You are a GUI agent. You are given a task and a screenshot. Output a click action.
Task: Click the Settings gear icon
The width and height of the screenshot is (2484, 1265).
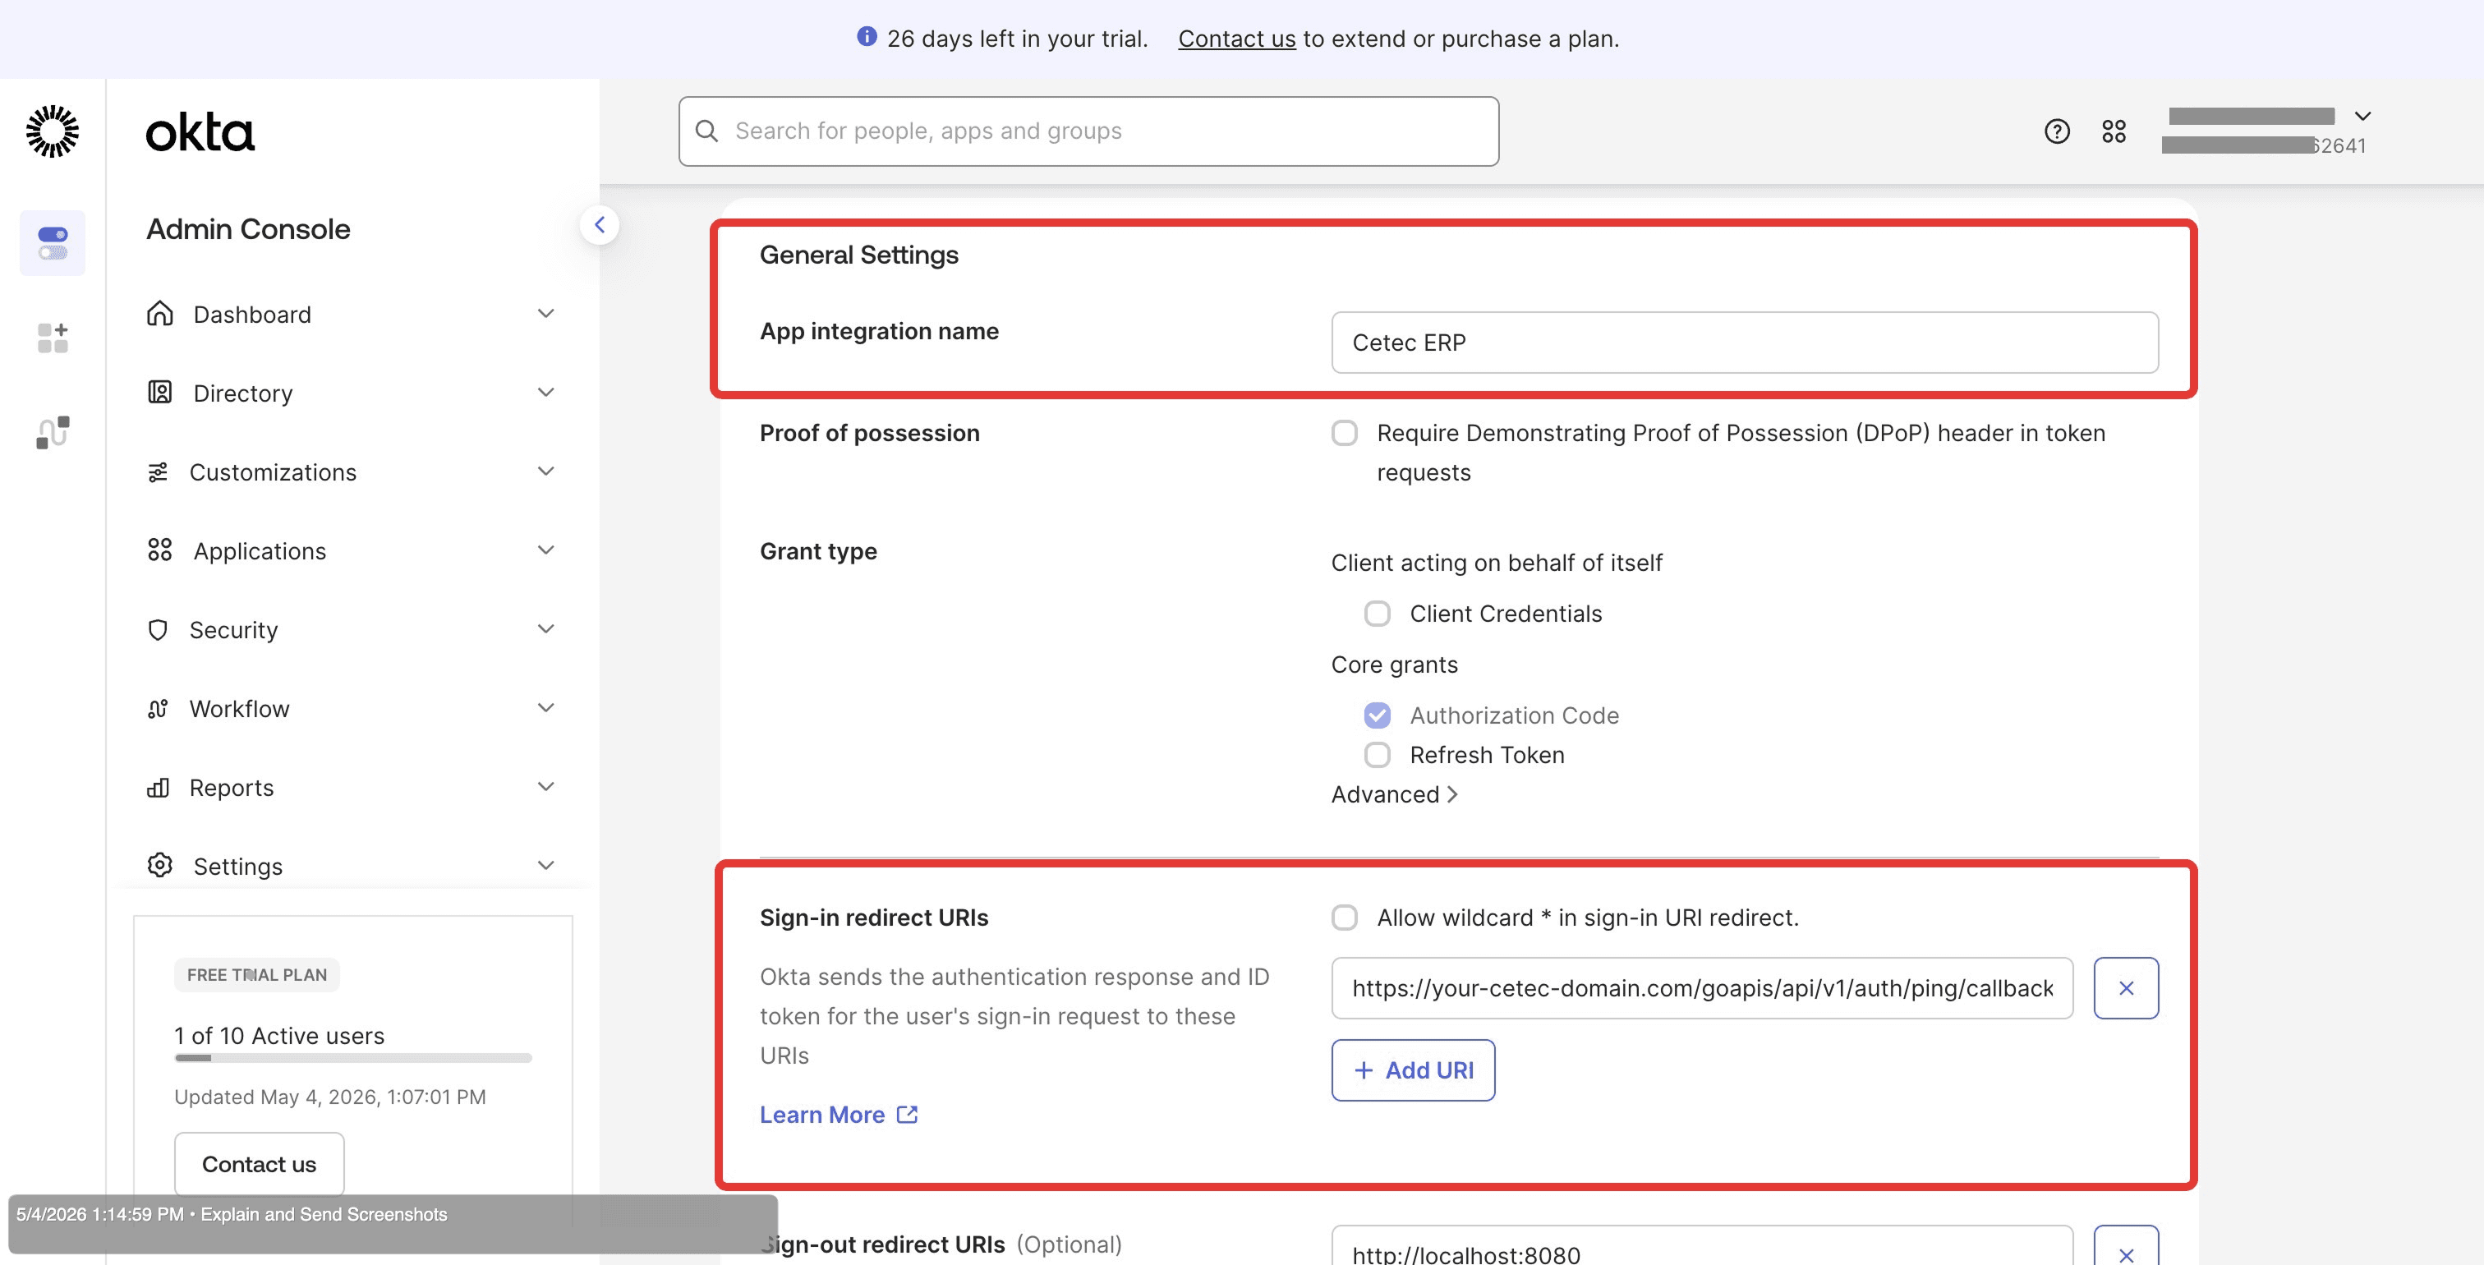pyautogui.click(x=159, y=865)
